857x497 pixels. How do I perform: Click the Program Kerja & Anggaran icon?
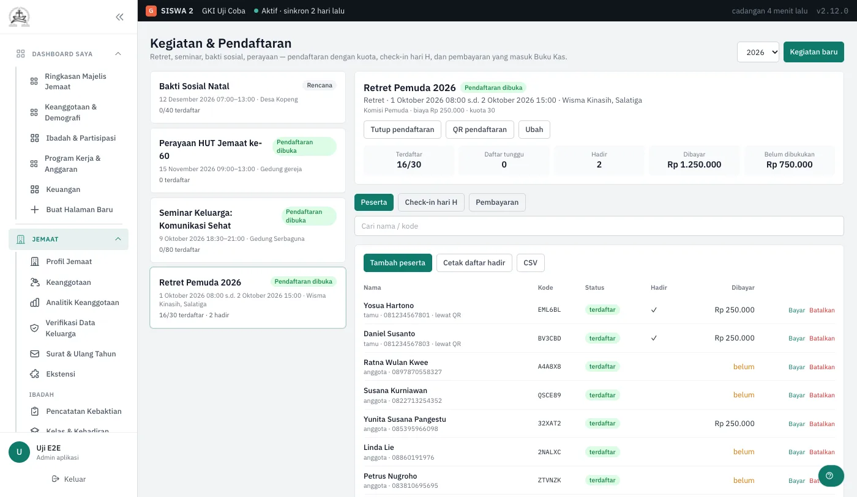34,163
